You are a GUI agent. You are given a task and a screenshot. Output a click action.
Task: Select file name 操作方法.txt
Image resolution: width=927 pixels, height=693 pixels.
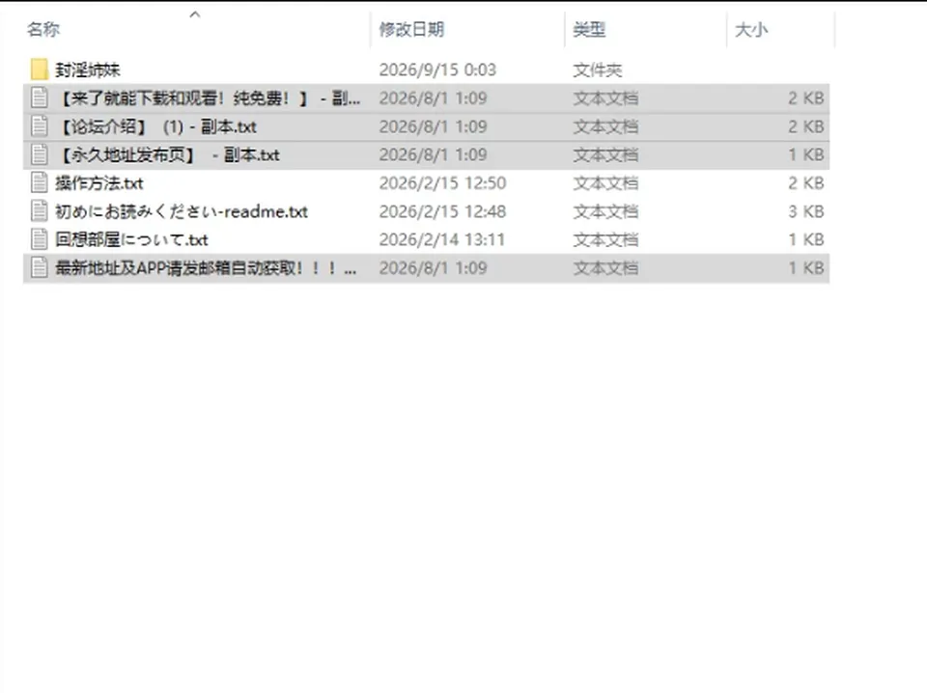(99, 183)
